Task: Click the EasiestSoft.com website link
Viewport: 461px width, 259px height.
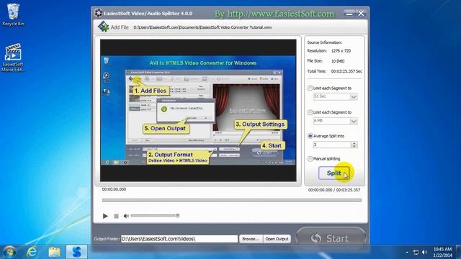Action: (x=274, y=14)
